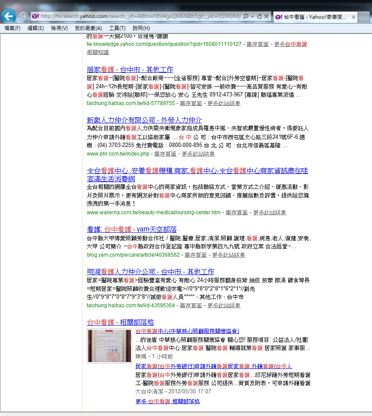Open result 明湖看護人力仲介公司 - 台中市 - 其他工作

[x=151, y=272]
